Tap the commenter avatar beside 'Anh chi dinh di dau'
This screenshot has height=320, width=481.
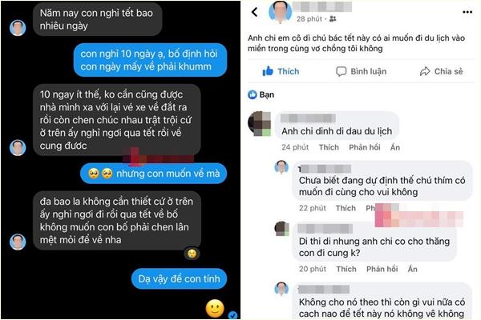[x=259, y=123]
